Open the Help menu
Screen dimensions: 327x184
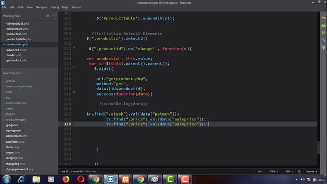(65, 7)
